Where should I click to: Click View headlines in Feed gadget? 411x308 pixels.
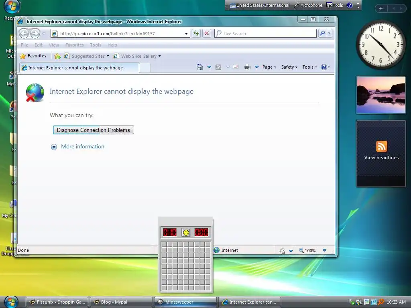point(381,158)
